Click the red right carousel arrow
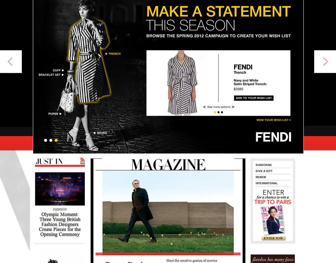 tap(325, 62)
